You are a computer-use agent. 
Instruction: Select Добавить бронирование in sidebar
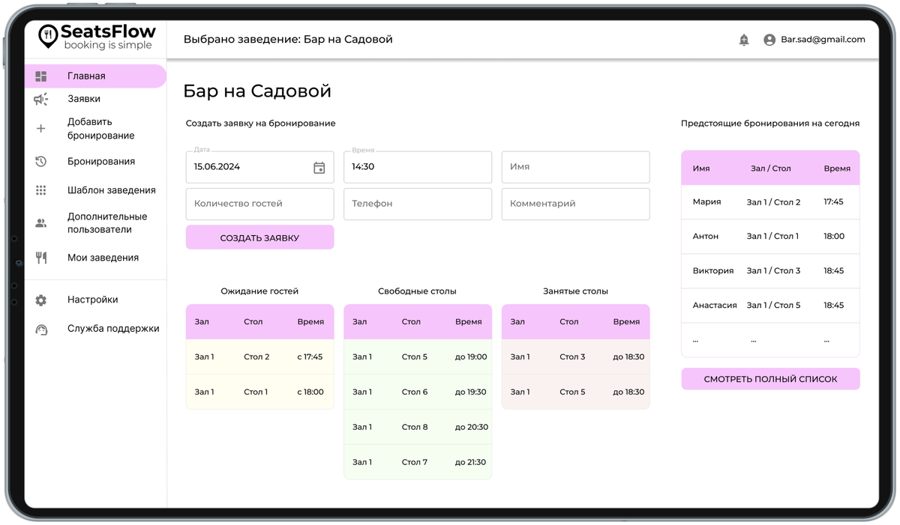tap(101, 129)
